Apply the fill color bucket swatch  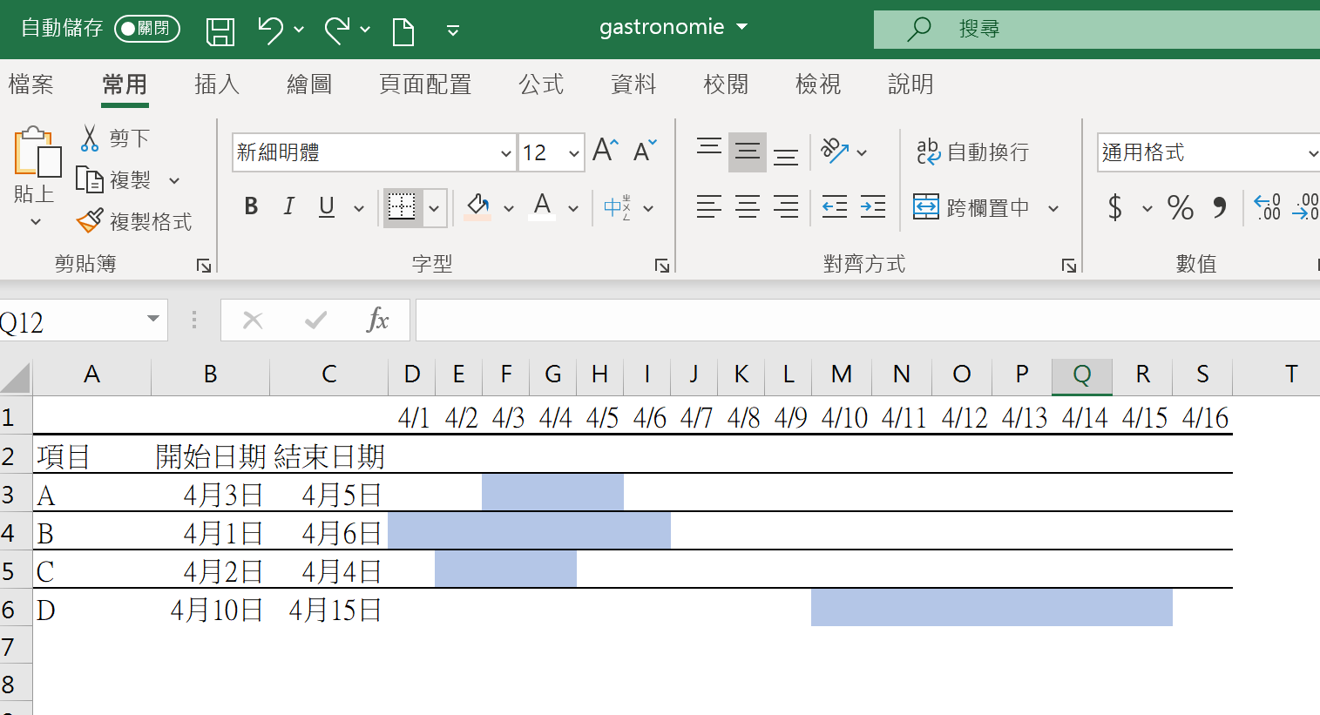tap(477, 206)
